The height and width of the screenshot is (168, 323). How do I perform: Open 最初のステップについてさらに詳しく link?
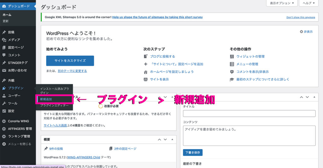[x=263, y=79]
